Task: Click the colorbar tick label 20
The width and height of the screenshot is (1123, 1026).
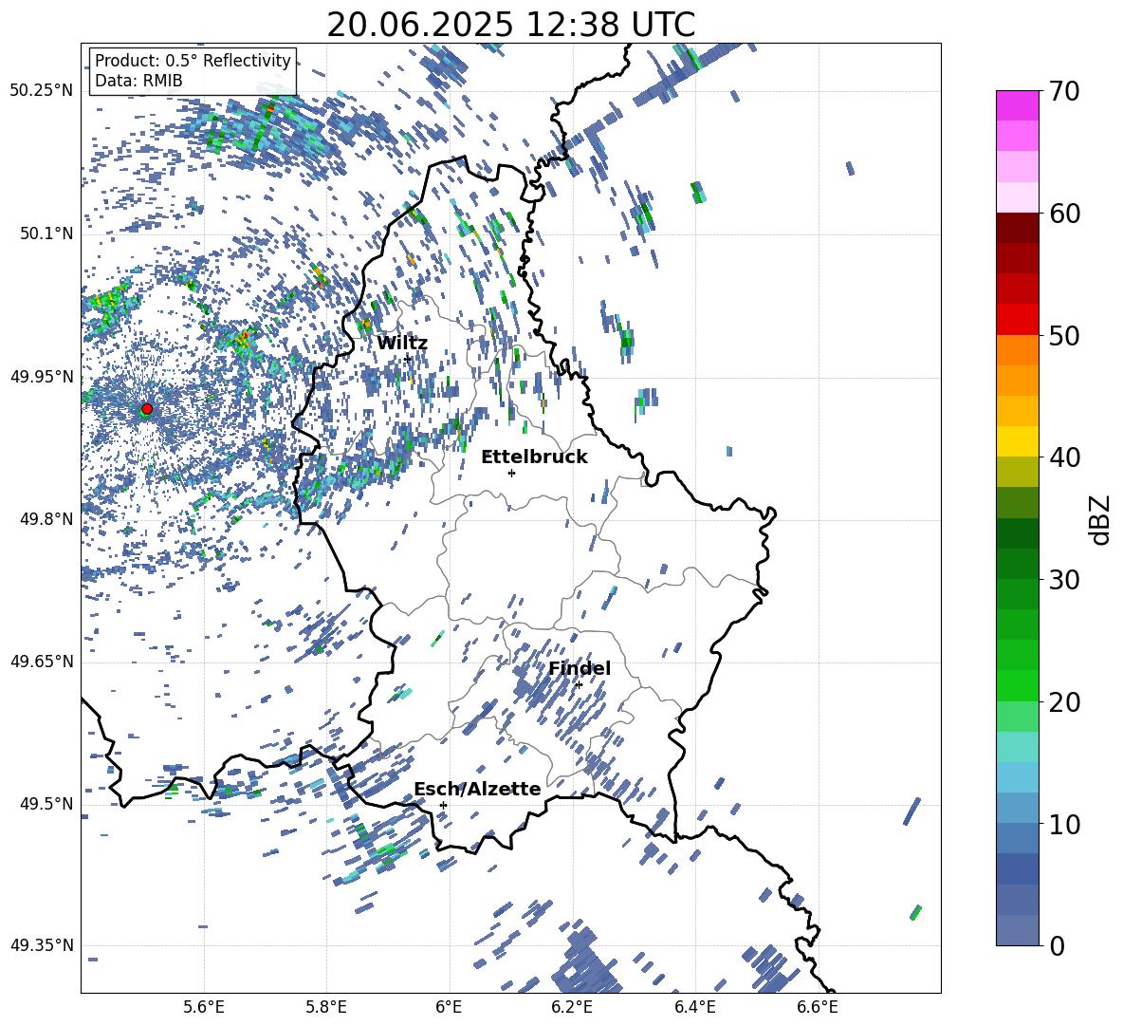Action: click(x=1064, y=701)
